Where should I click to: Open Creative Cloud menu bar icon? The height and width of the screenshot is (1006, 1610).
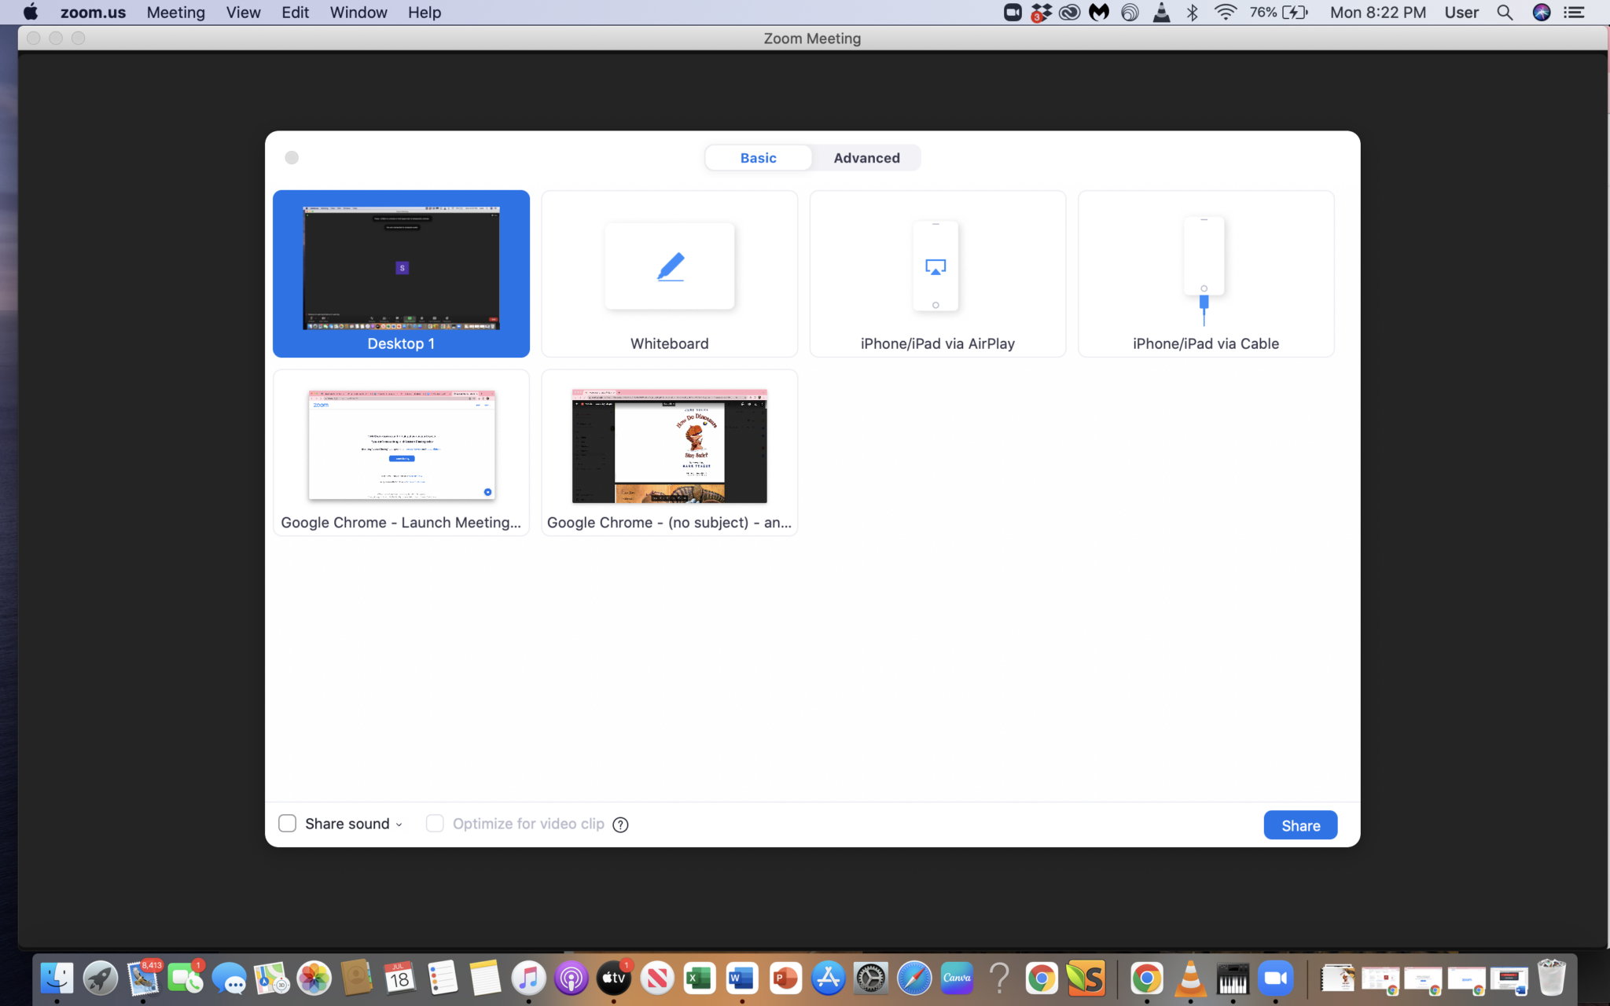(1069, 13)
